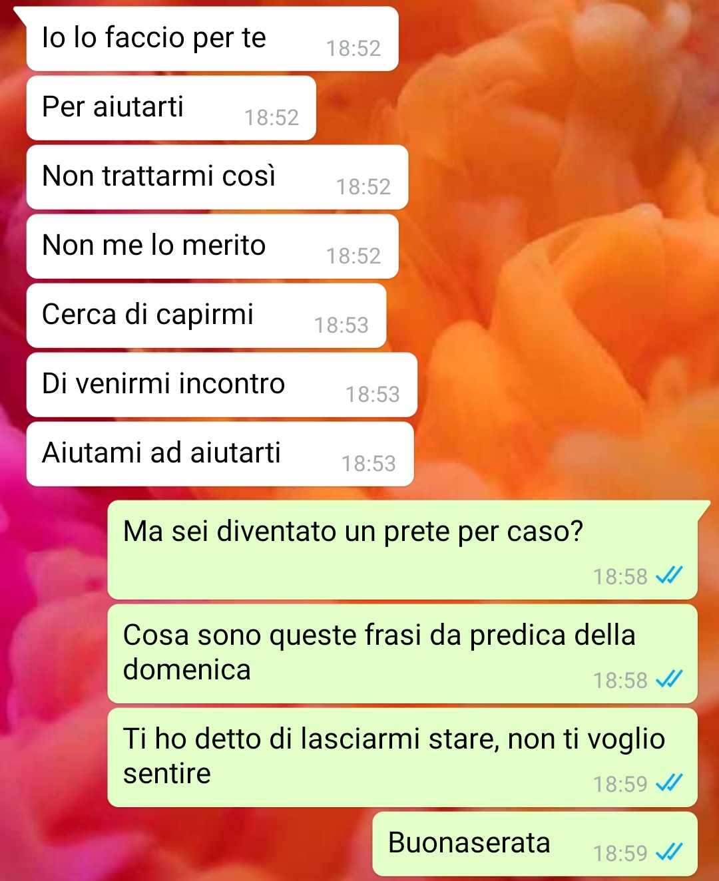The height and width of the screenshot is (881, 719).
Task: Select the 'predica della domenica' sent message
Action: pyautogui.click(x=403, y=653)
